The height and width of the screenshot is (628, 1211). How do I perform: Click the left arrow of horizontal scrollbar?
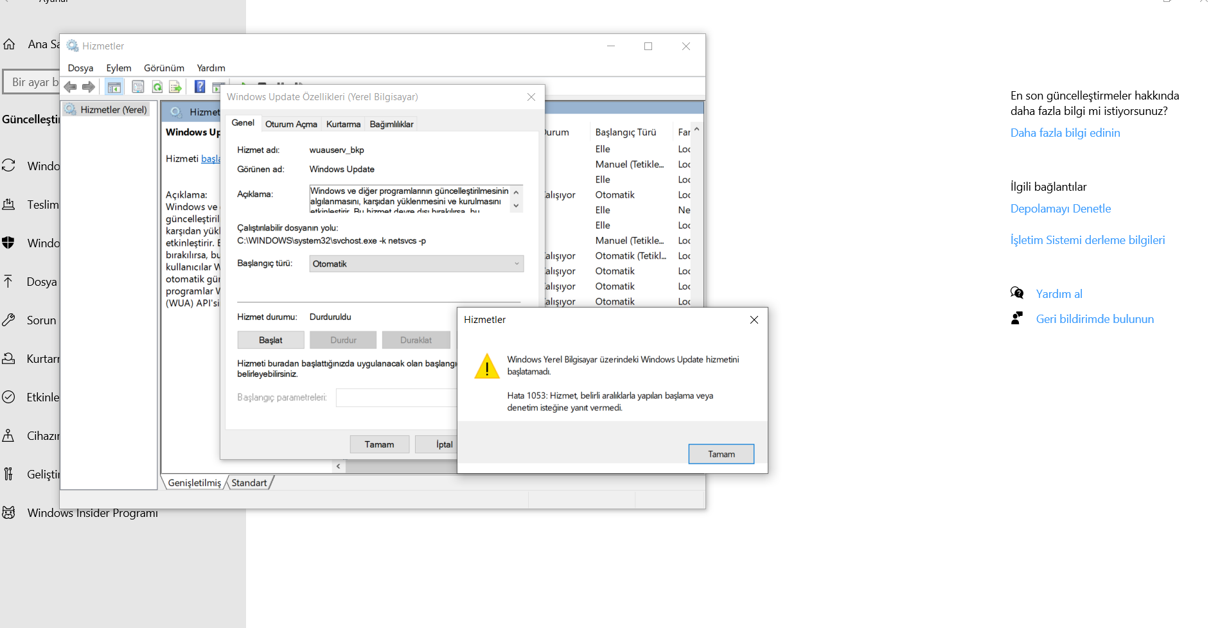[x=339, y=466]
